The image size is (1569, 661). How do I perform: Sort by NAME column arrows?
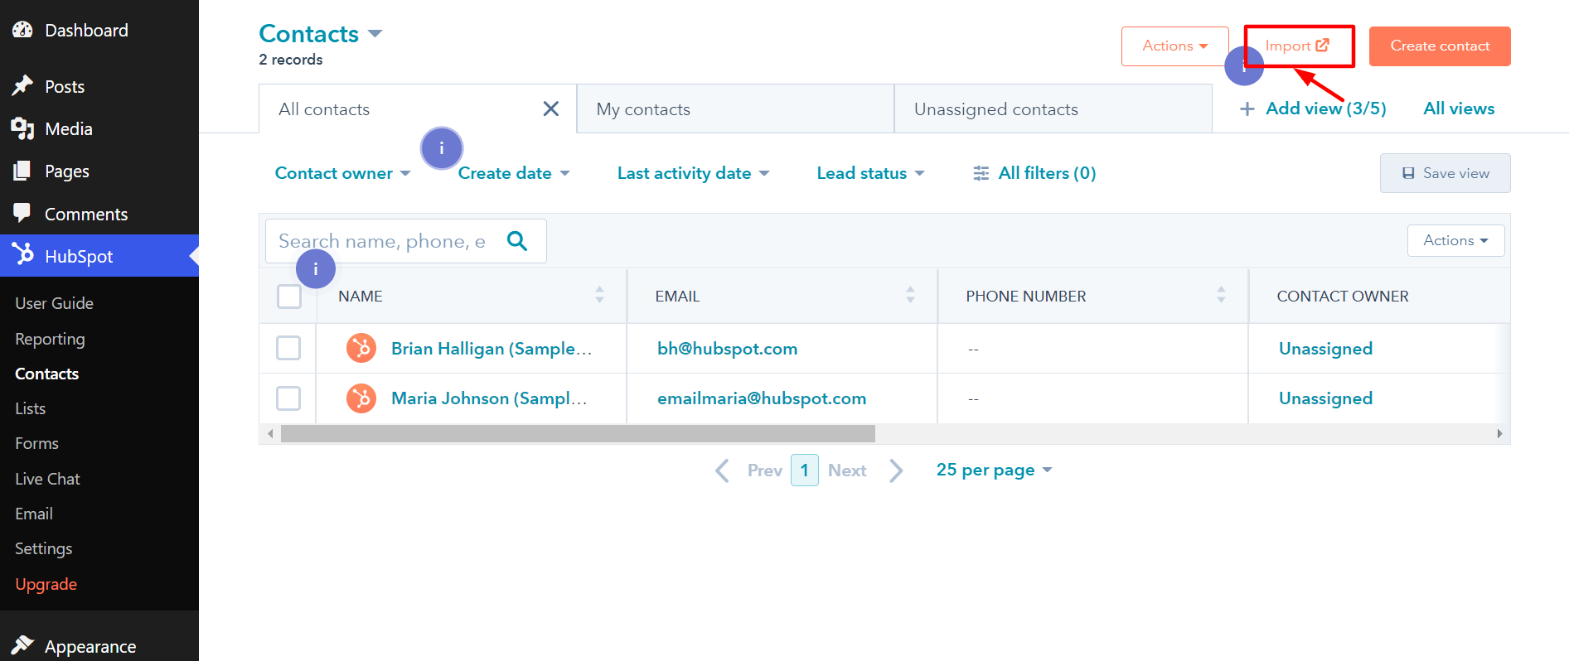(x=599, y=295)
